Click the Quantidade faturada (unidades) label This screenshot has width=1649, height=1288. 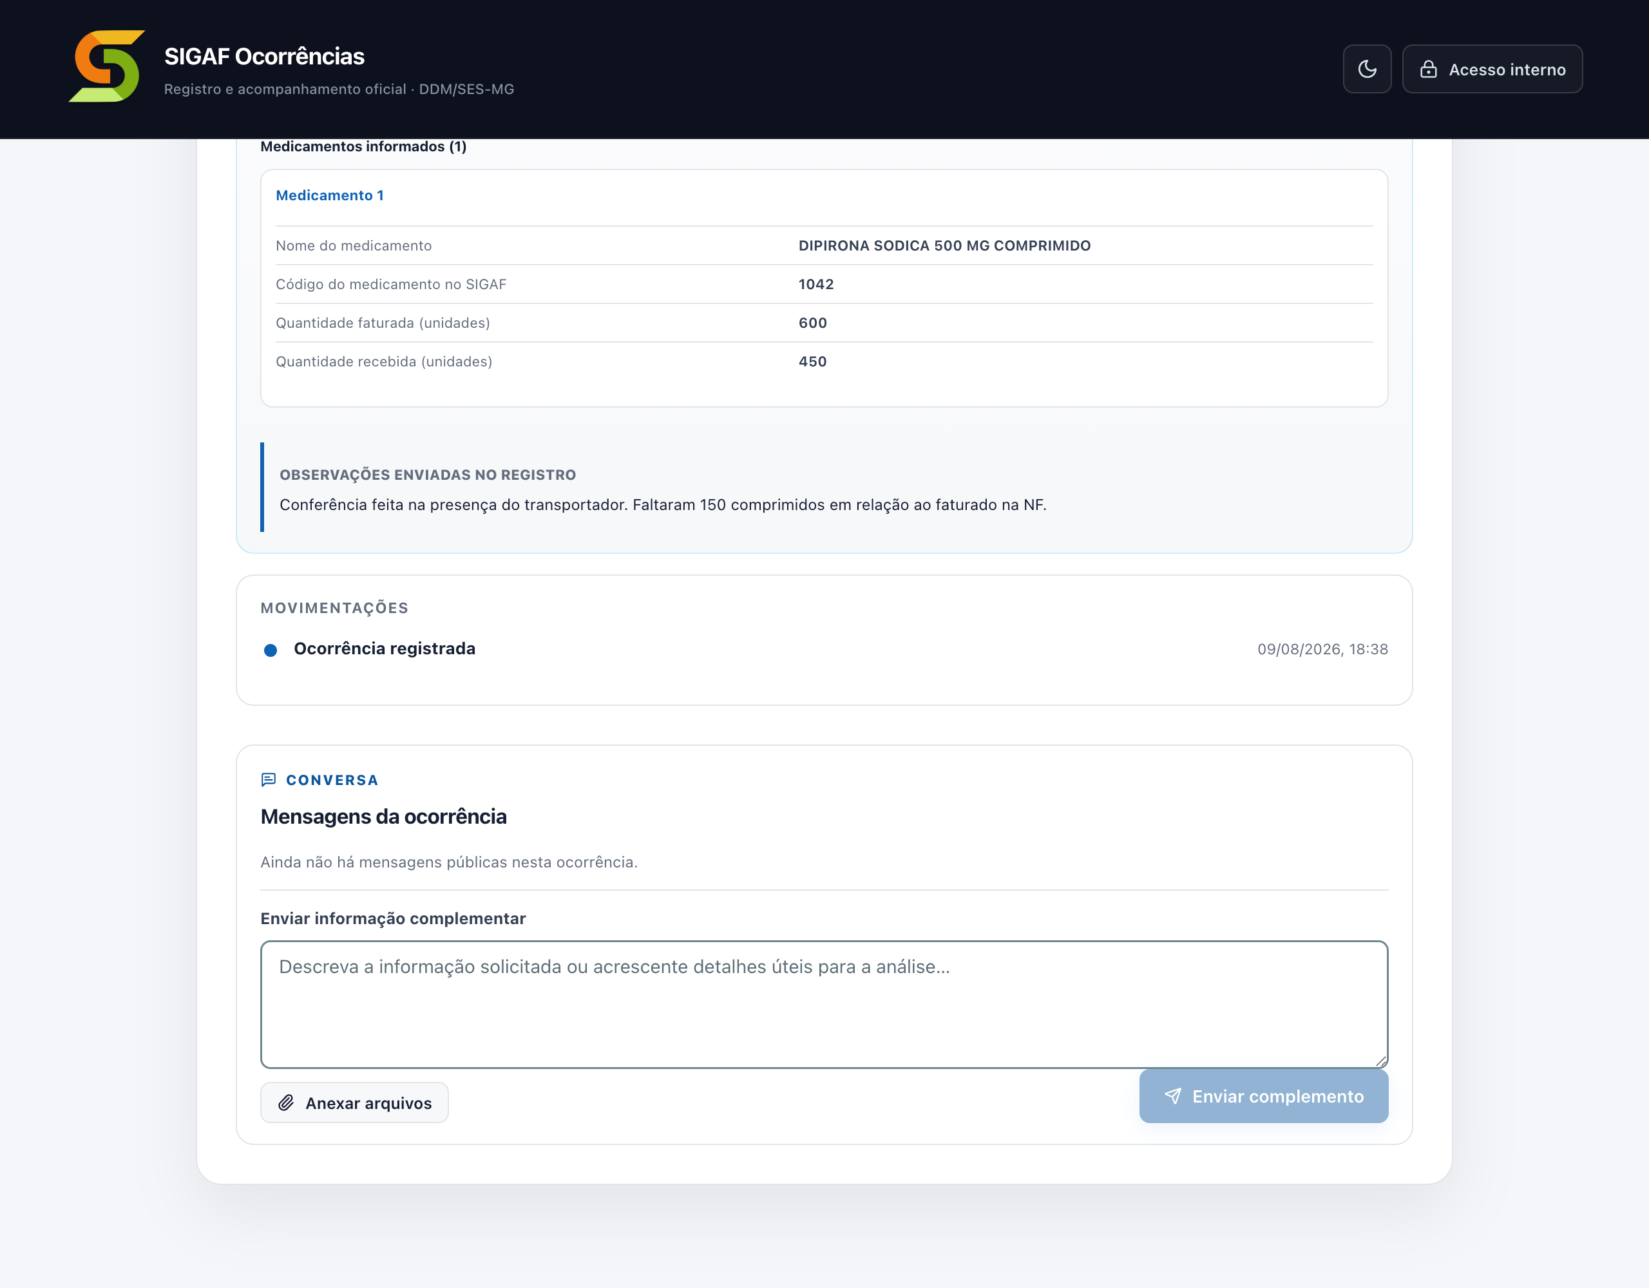pos(383,323)
